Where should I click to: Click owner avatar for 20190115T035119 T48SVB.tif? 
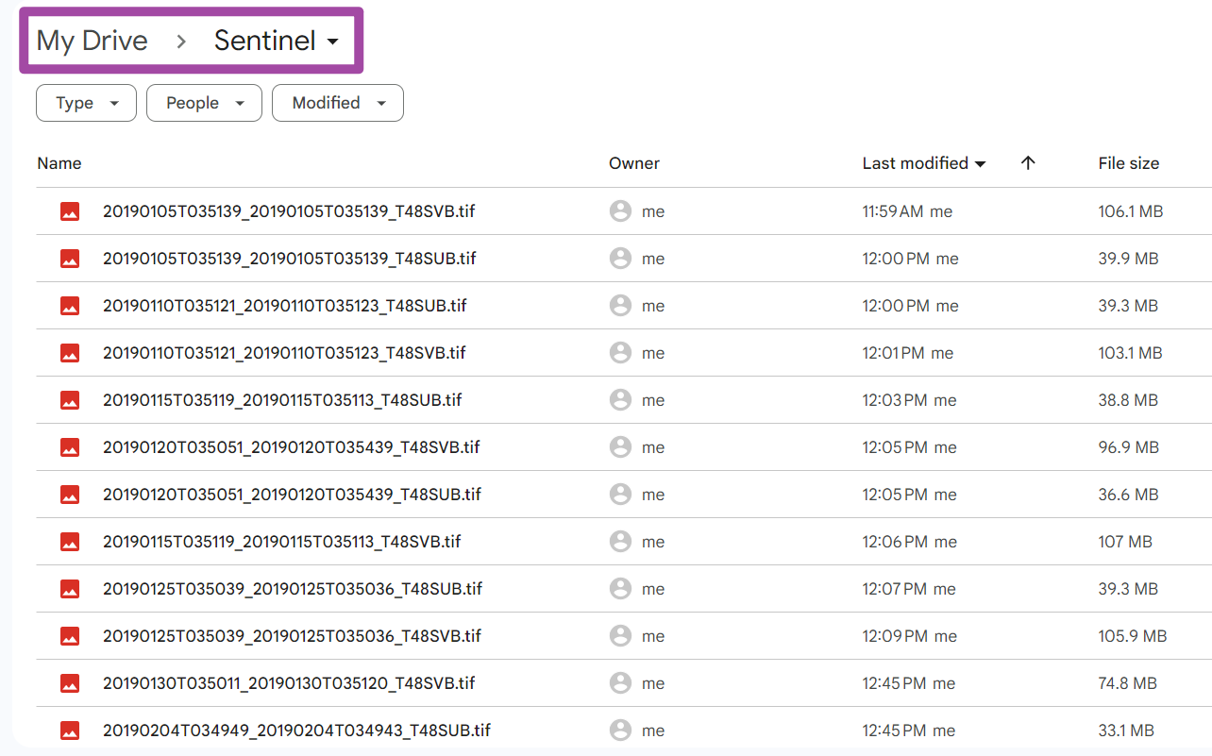click(x=620, y=542)
